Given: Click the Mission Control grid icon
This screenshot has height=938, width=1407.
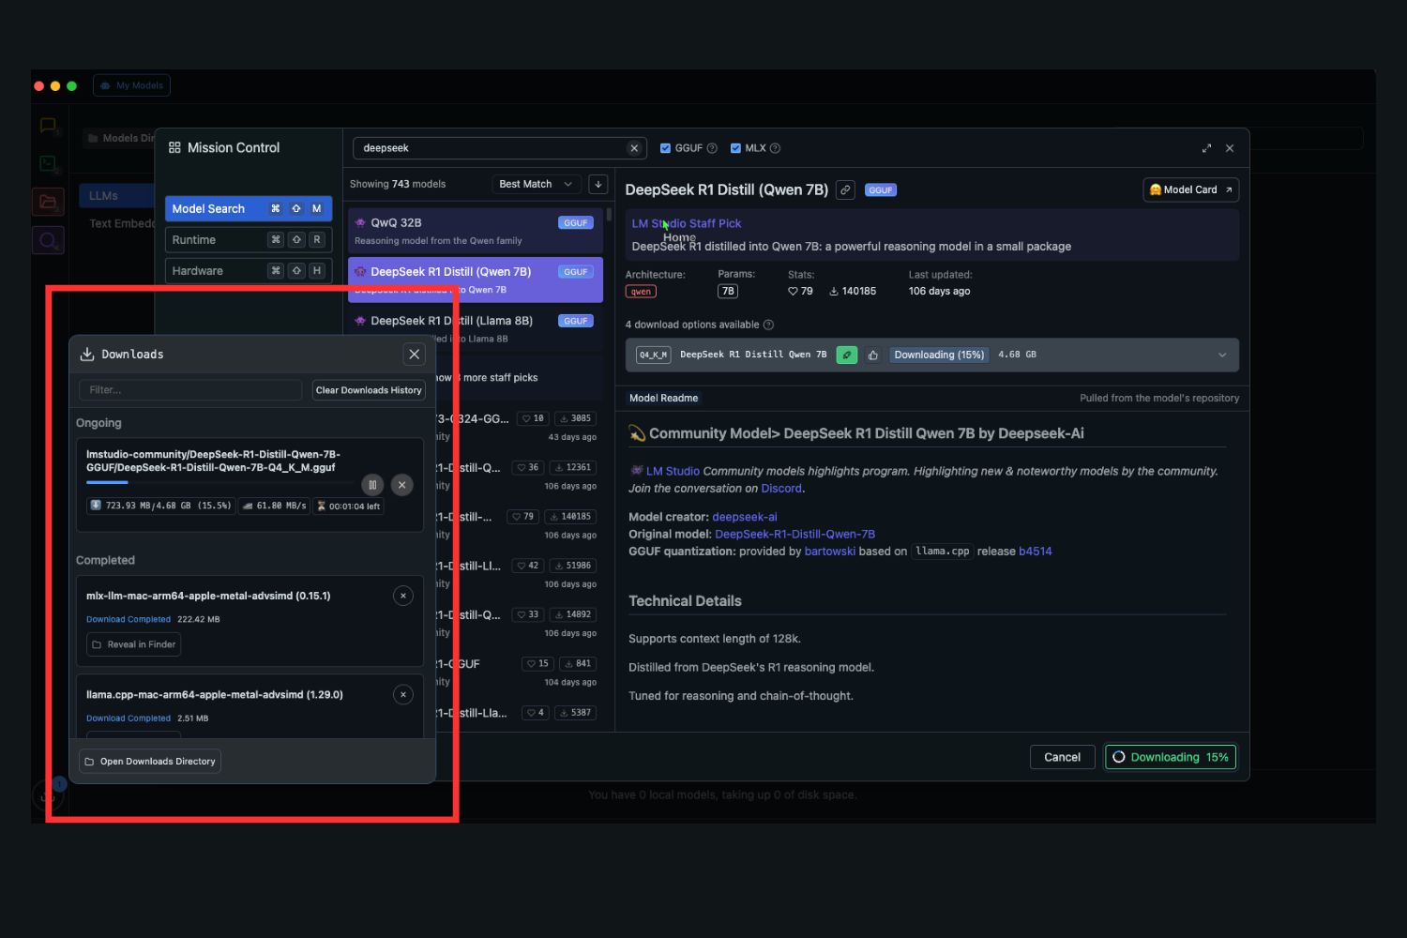Looking at the screenshot, I should point(174,147).
